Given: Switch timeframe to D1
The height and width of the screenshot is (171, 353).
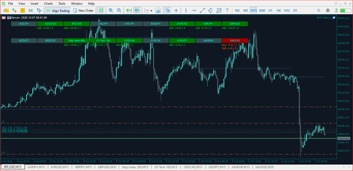Looking at the screenshot, I should click(295, 11).
